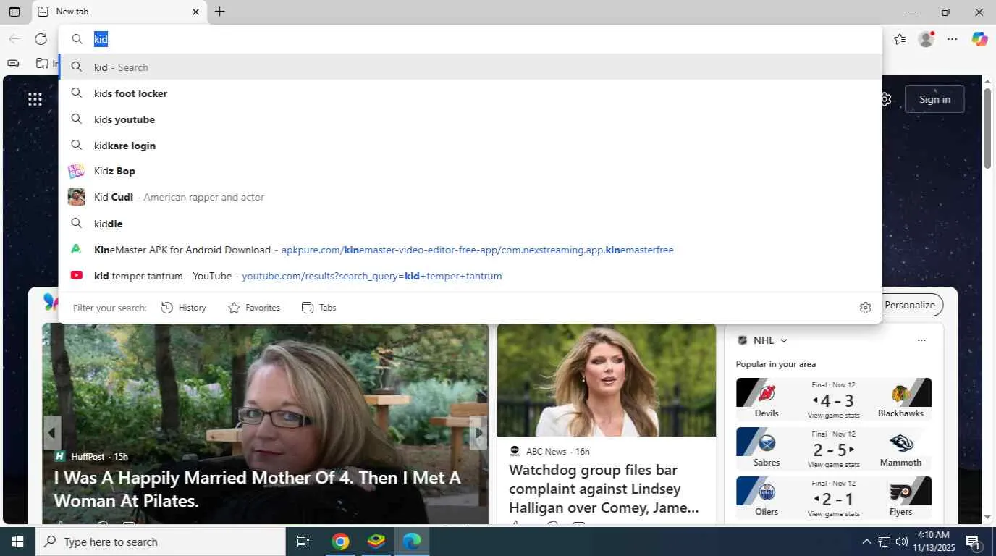The image size is (996, 556).
Task: Open the volume control tray icon
Action: click(x=901, y=542)
